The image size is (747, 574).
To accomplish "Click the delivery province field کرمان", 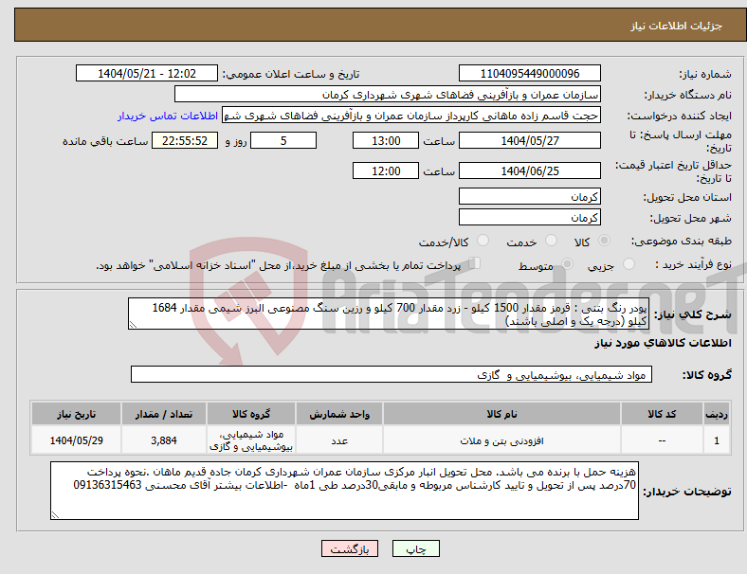I will [530, 197].
